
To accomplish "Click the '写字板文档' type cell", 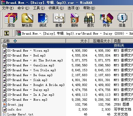I will [x=122, y=109].
